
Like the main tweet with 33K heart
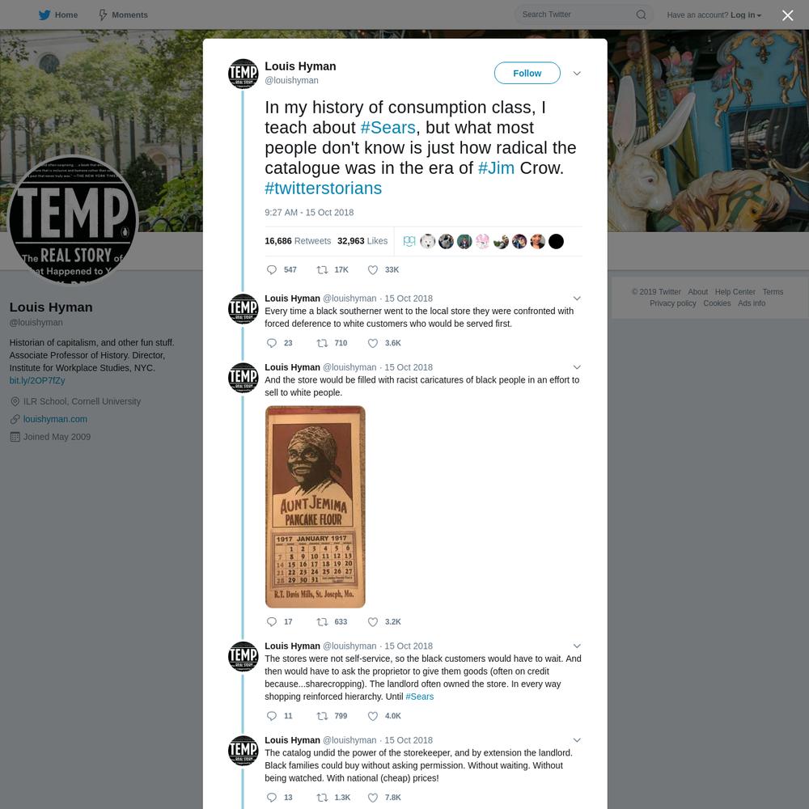click(x=372, y=270)
